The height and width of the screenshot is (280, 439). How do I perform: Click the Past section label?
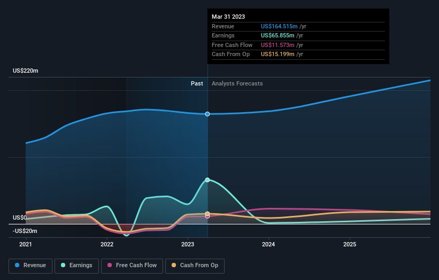[197, 83]
